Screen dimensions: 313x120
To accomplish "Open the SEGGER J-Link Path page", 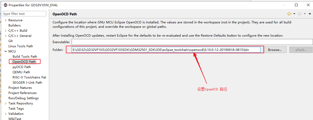I will click(x=27, y=83).
